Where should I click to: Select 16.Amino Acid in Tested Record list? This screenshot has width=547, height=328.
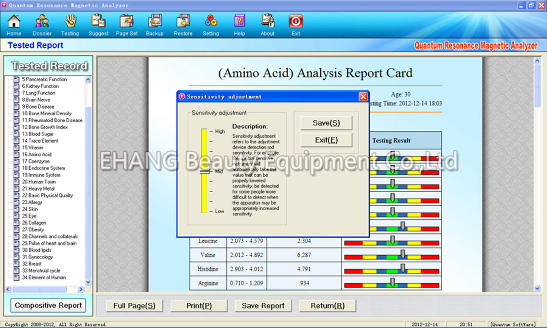coord(36,154)
